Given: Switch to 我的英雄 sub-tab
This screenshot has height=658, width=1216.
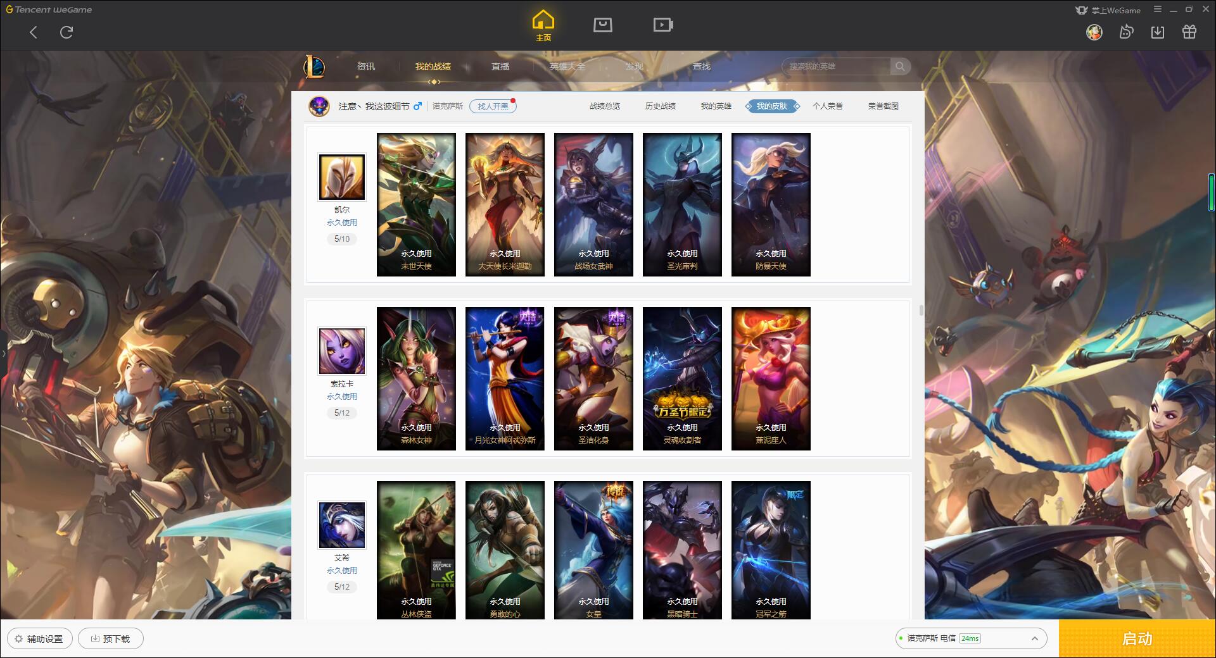Looking at the screenshot, I should 716,106.
